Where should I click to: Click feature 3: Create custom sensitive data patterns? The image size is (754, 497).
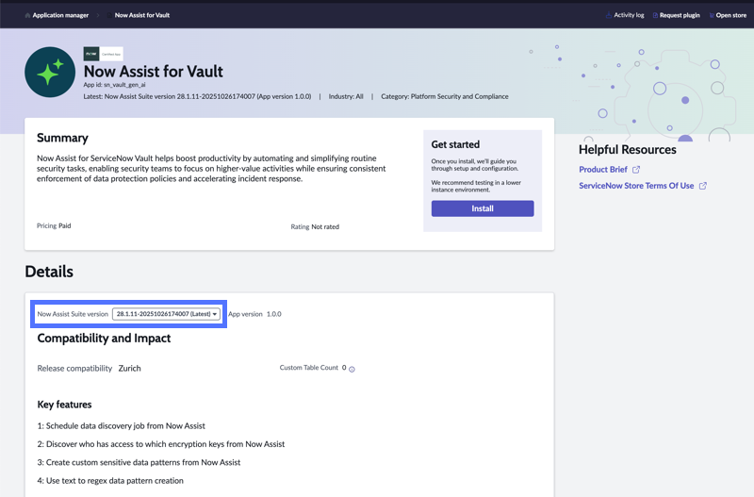tap(139, 462)
